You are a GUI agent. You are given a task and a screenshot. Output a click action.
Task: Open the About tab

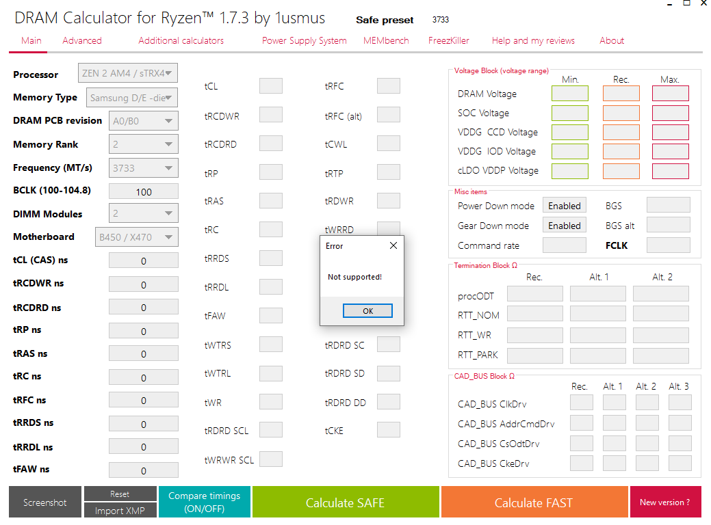point(612,41)
